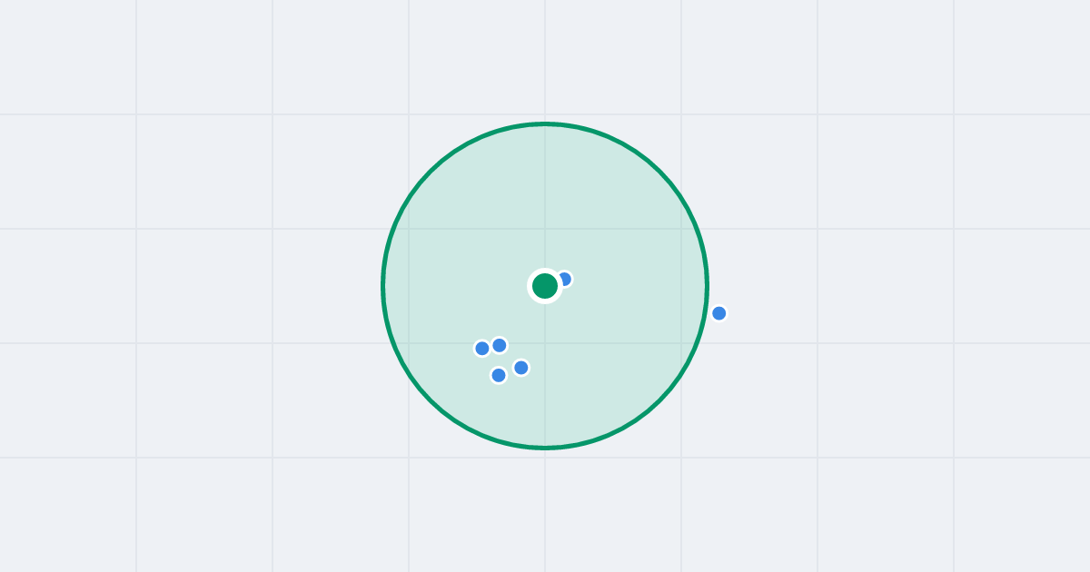
Task: Pick the leftmost blue dot in the four-dot cluster
Action: (482, 348)
